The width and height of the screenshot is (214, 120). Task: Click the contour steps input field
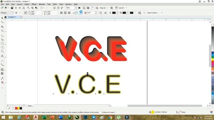coord(77,13)
